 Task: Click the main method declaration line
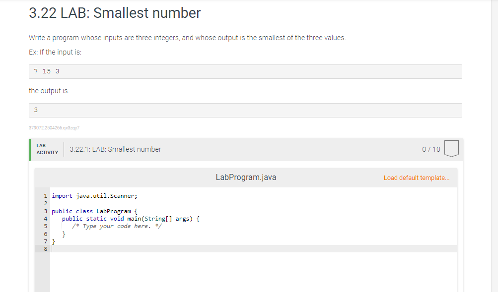pyautogui.click(x=131, y=219)
